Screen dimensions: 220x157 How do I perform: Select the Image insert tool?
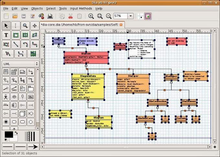coord(33,54)
